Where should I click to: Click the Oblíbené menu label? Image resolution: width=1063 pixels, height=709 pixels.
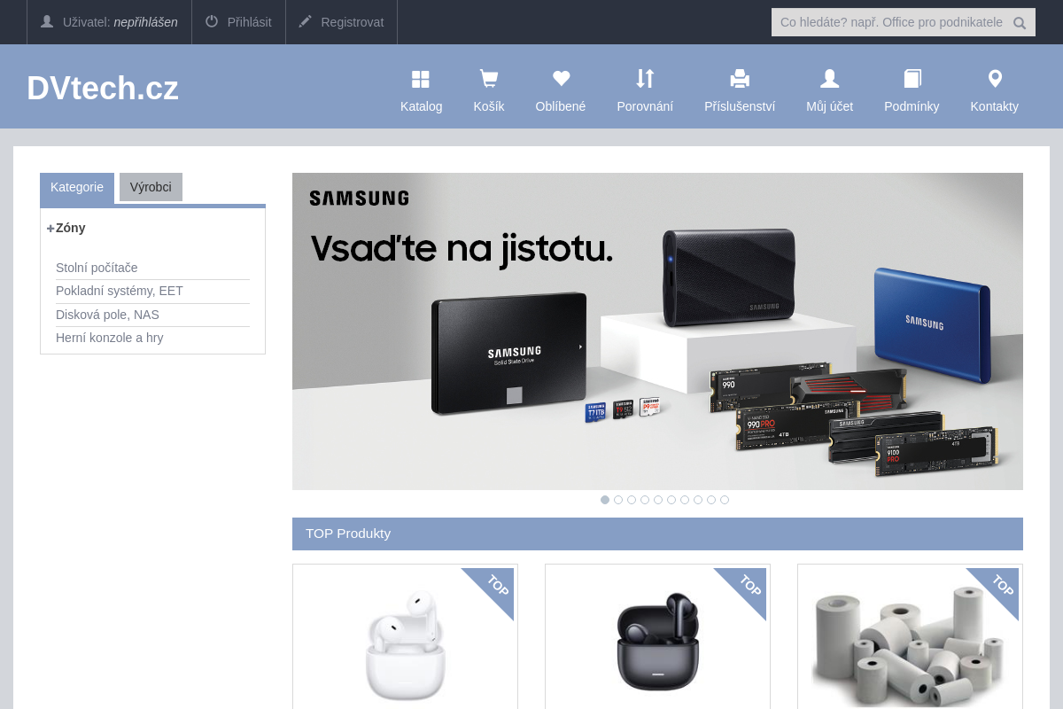[561, 106]
